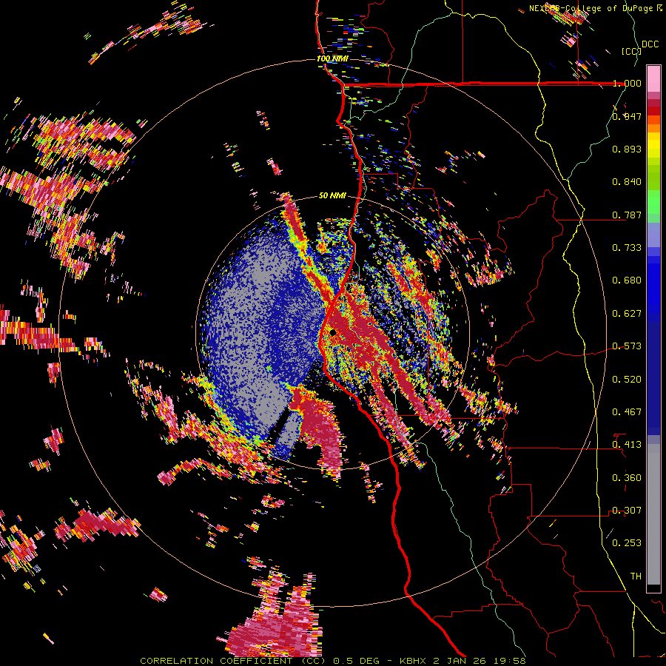Screen dimensions: 666x666
Task: Select the 0.520 scale value
Action: (627, 379)
